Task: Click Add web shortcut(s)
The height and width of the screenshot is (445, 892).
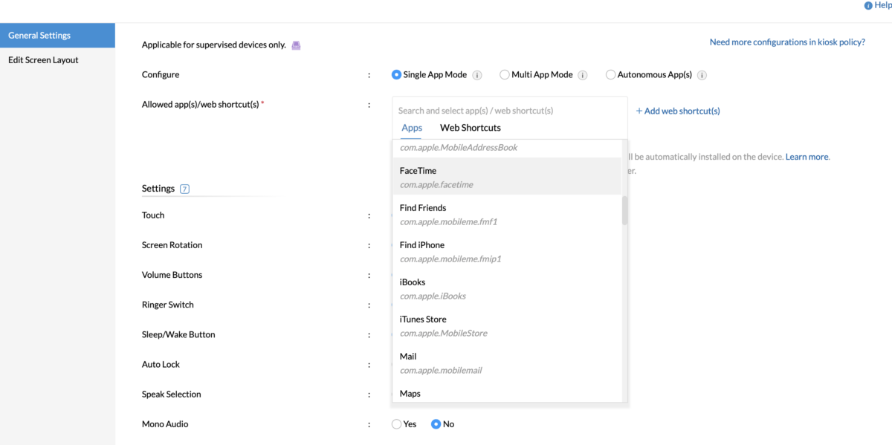Action: pyautogui.click(x=677, y=111)
